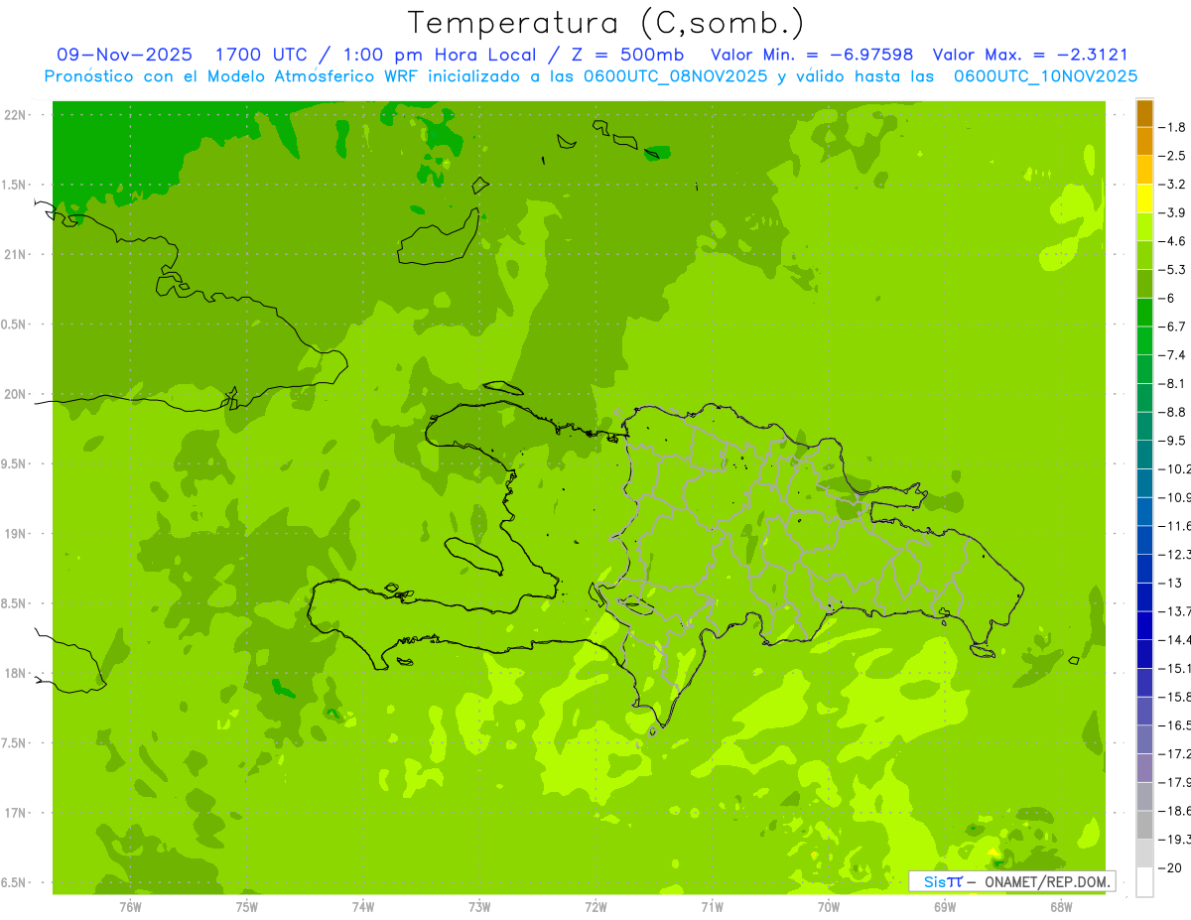Click the orange swatch between -1.8 and -2.5
This screenshot has width=1191, height=920.
(1144, 142)
